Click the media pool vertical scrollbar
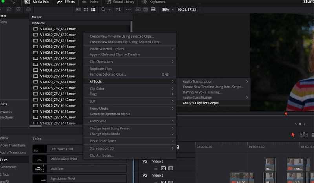This screenshot has height=183, width=314. tap(131, 26)
